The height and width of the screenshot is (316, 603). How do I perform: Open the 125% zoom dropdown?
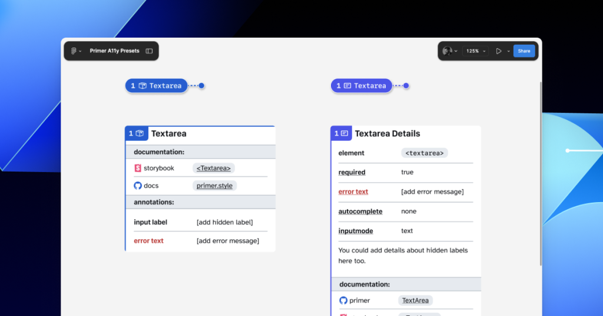click(476, 51)
